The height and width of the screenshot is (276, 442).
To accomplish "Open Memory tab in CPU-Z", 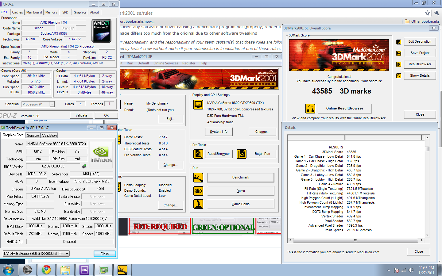I will 51,12.
